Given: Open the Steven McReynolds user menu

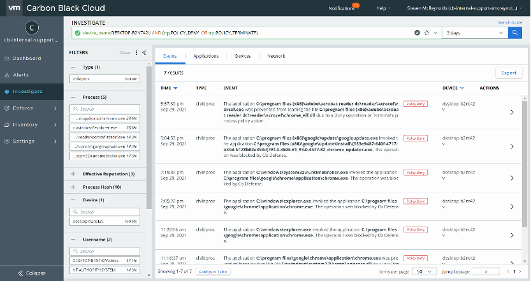Looking at the screenshot, I should [x=464, y=8].
